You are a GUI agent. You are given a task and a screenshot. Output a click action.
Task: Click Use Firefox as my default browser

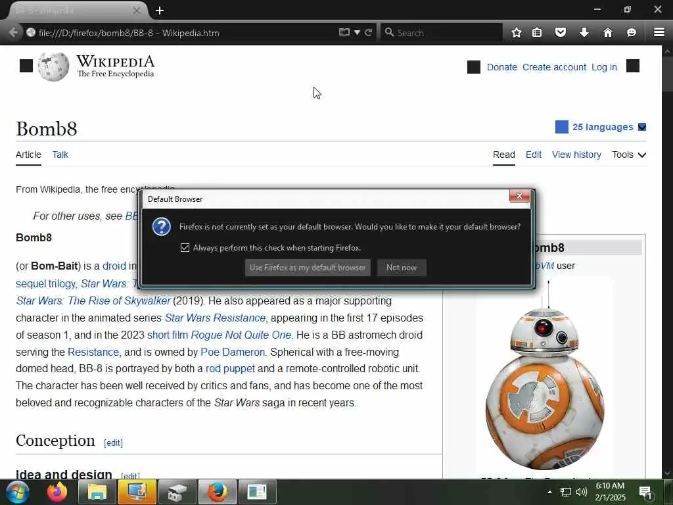click(308, 268)
